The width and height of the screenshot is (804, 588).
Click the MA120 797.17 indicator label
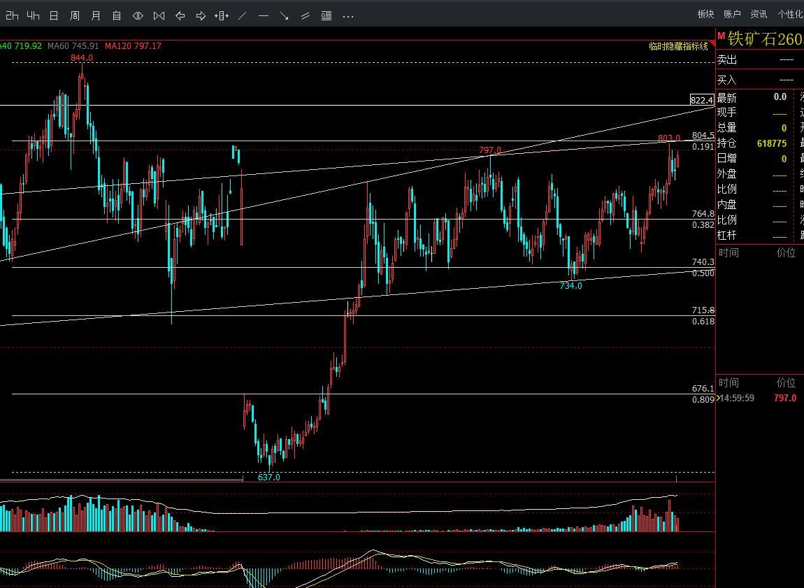click(133, 45)
